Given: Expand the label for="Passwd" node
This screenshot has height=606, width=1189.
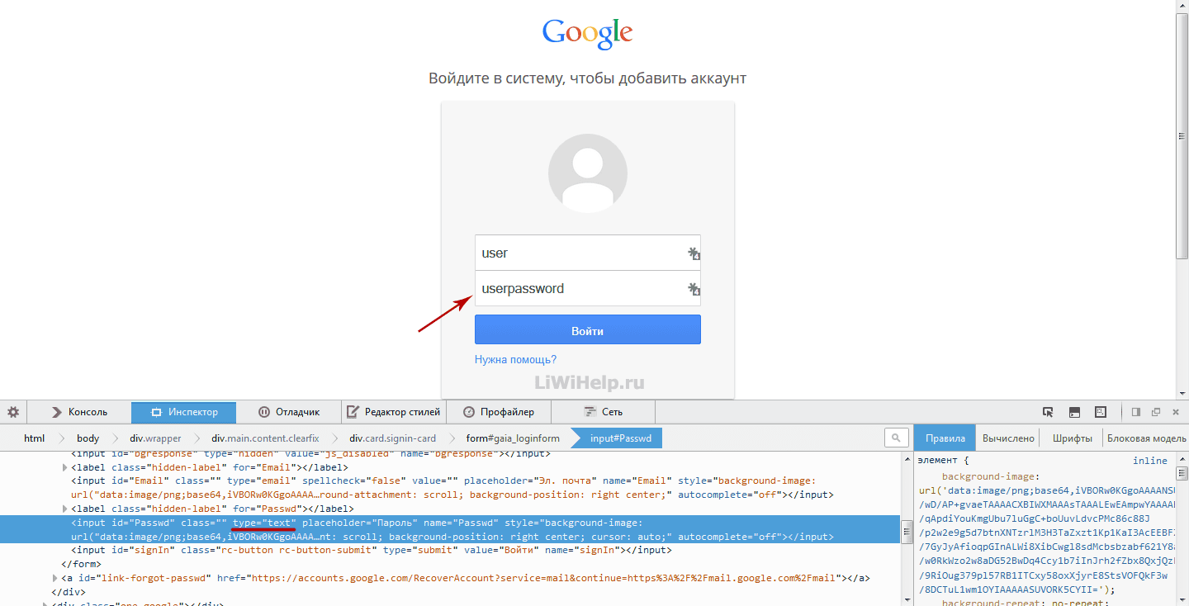Looking at the screenshot, I should [x=65, y=509].
